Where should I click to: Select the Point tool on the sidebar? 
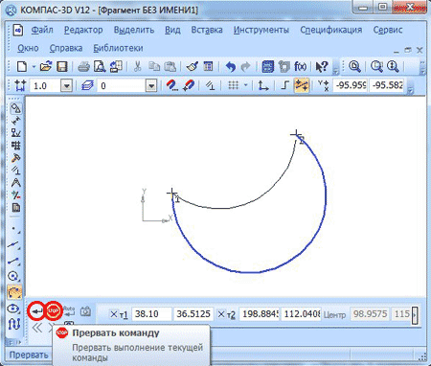14,229
